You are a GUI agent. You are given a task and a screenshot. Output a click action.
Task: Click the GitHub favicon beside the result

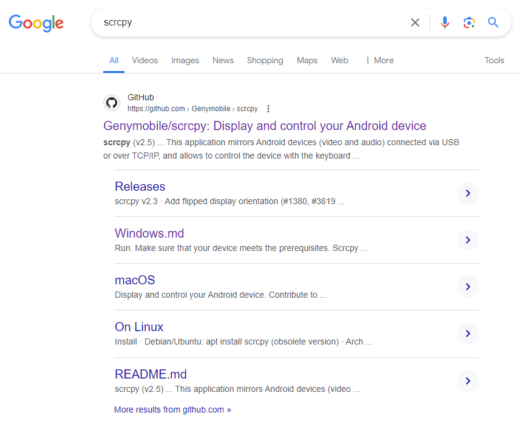(x=112, y=103)
